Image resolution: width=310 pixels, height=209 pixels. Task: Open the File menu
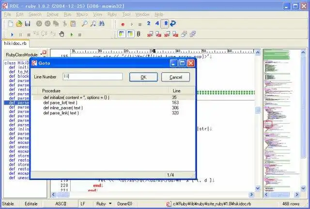[8, 14]
